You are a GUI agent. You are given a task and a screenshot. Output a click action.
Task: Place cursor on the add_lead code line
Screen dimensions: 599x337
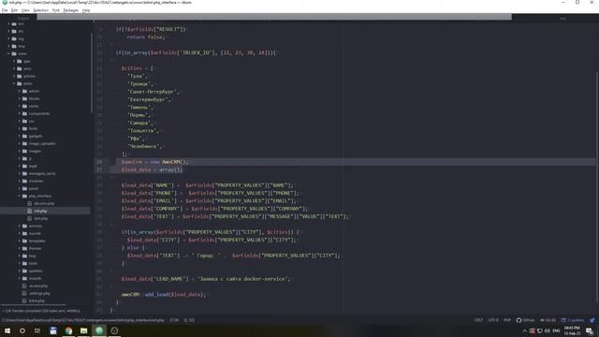[x=164, y=295]
